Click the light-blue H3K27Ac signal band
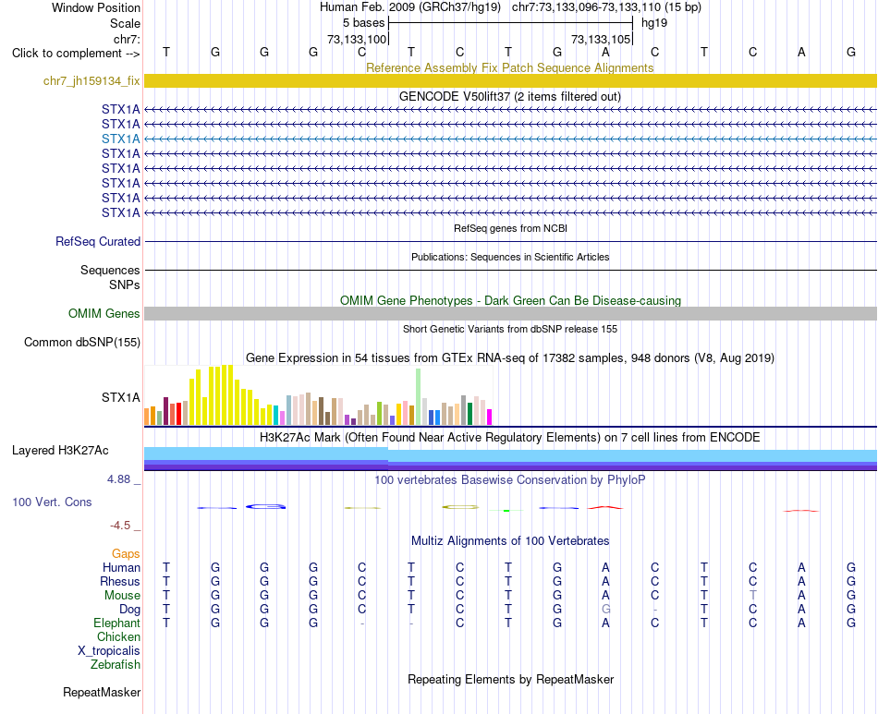This screenshot has height=714, width=878. pos(510,455)
